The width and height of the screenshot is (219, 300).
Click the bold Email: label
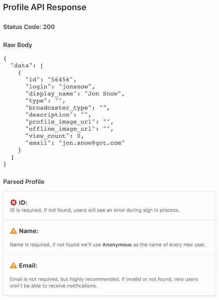(28, 265)
